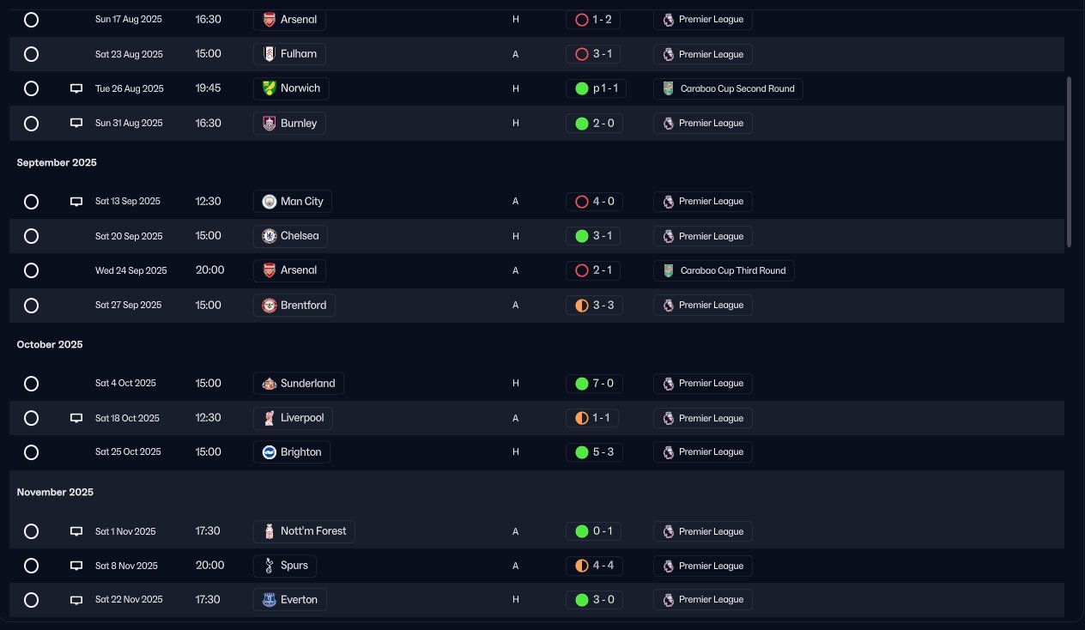Click the TV broadcast icon for Burnley match
The width and height of the screenshot is (1085, 630).
[76, 123]
